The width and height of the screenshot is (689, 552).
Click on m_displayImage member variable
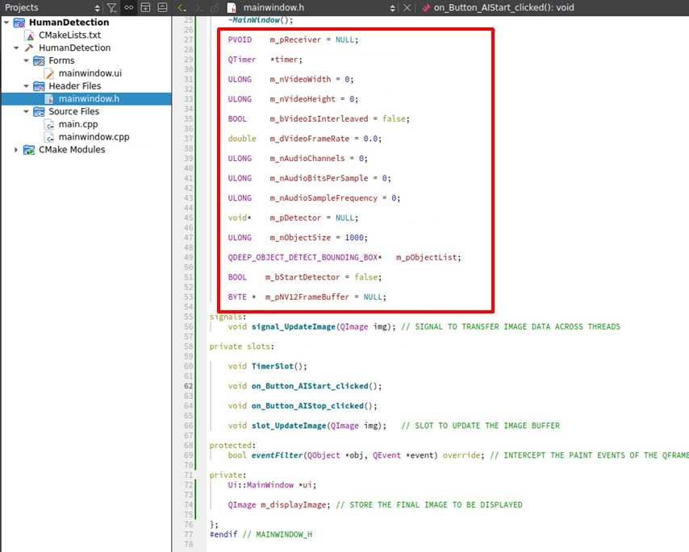(x=293, y=504)
